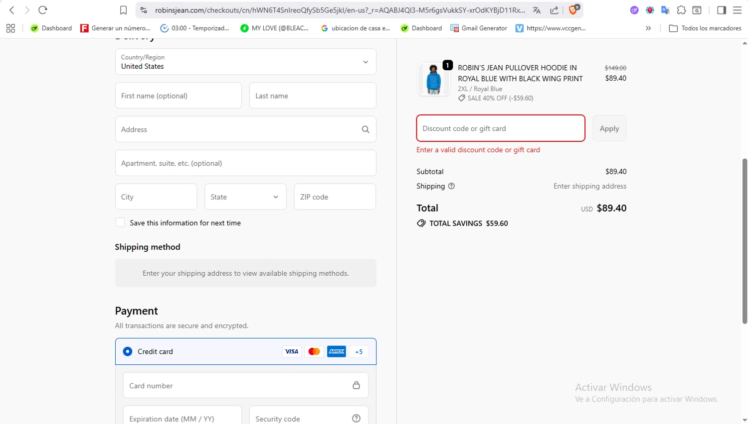Click the card number lock icon
This screenshot has width=748, height=424.
point(356,385)
